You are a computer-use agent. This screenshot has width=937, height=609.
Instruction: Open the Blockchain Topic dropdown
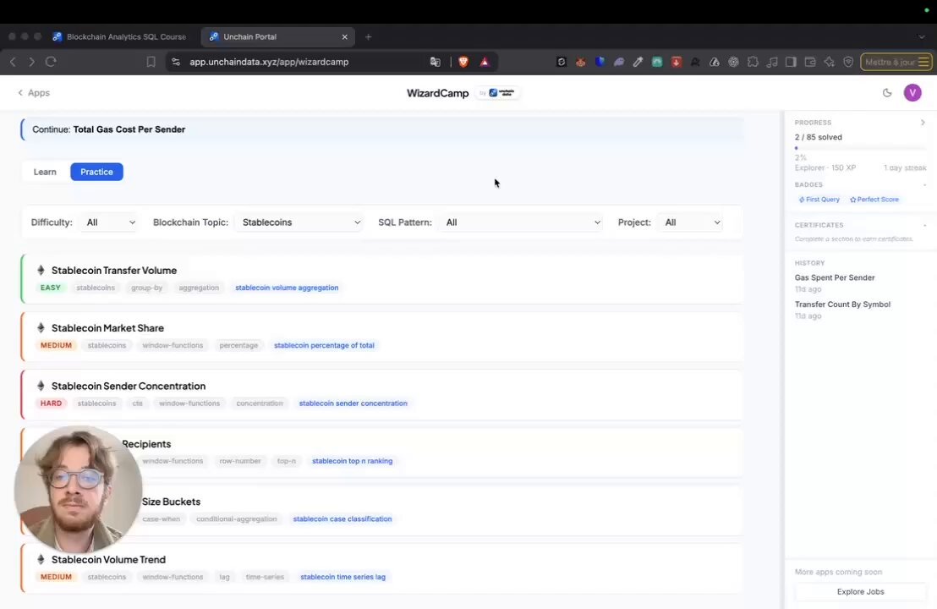coord(300,222)
